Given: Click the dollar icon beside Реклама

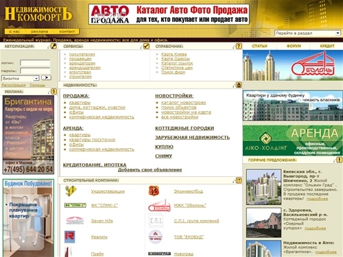Looking at the screenshot, I should [54, 91].
